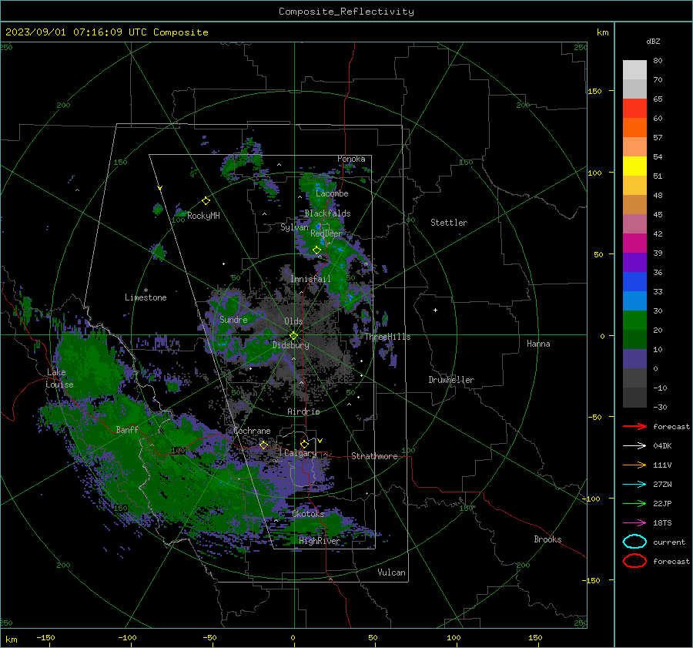Click the Red Deer city label
Screen dimensions: 693x648
(x=326, y=233)
